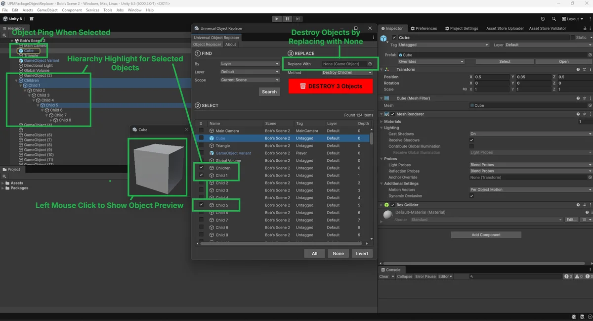This screenshot has height=321, width=593.
Task: Open the By dropdown set to Layer
Action: pos(250,64)
